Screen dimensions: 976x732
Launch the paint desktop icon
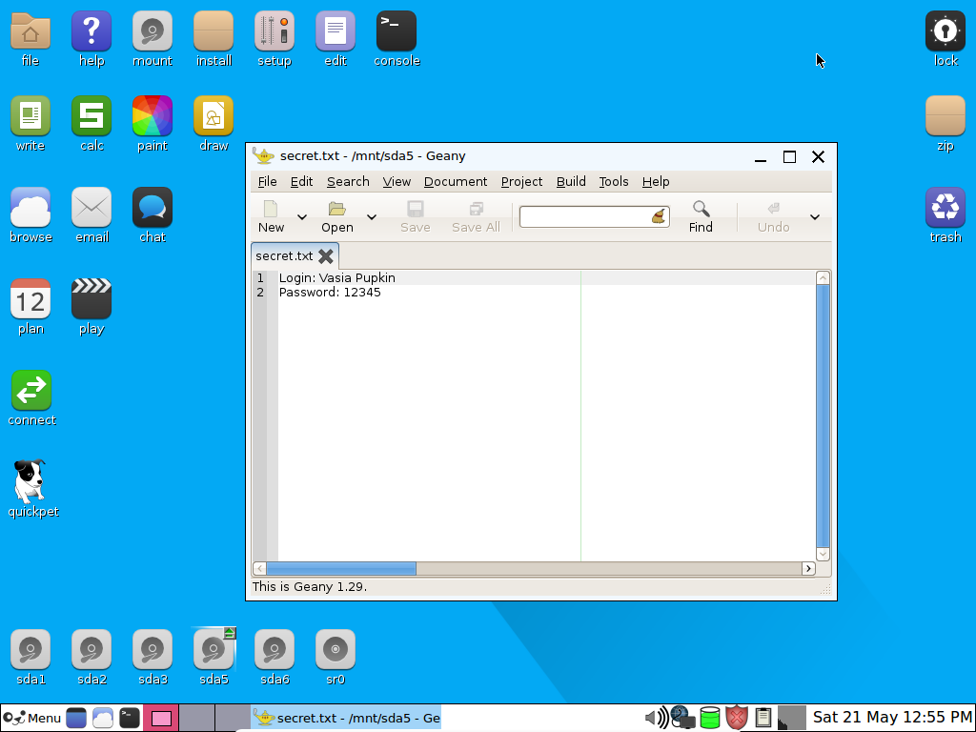[152, 115]
